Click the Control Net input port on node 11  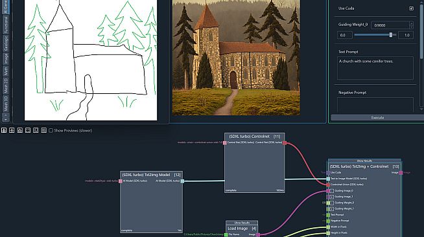point(225,142)
